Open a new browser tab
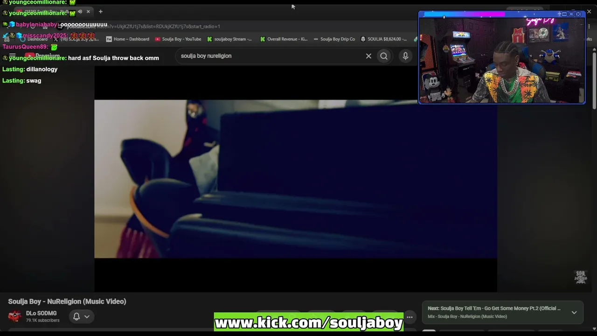The height and width of the screenshot is (336, 597). pos(100,12)
